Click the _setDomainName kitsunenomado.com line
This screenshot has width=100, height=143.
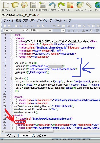point(46,69)
